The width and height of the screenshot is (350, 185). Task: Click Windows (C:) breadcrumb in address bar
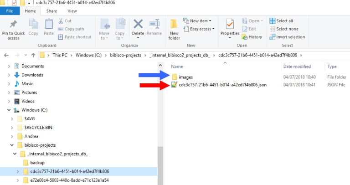[88, 55]
